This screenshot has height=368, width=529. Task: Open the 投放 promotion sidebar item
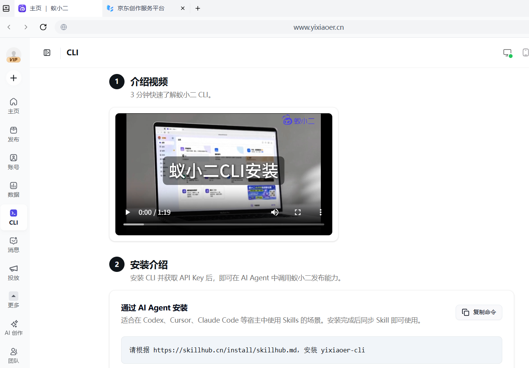[x=13, y=273]
